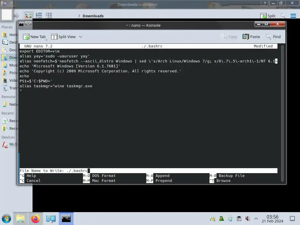Image resolution: width=300 pixels, height=225 pixels.
Task: Click the ^T Browse option in nano
Action: pyautogui.click(x=220, y=180)
